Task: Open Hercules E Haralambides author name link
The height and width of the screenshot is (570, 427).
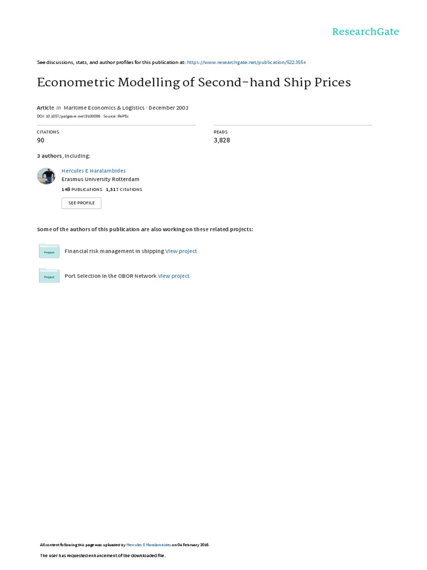Action: pyautogui.click(x=93, y=171)
